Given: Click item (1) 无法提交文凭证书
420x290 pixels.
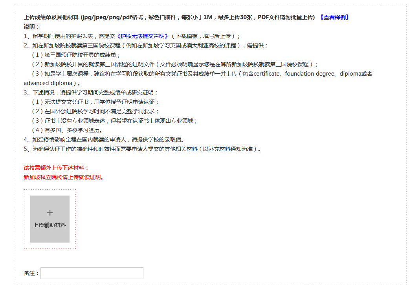Looking at the screenshot, I should tap(95, 102).
